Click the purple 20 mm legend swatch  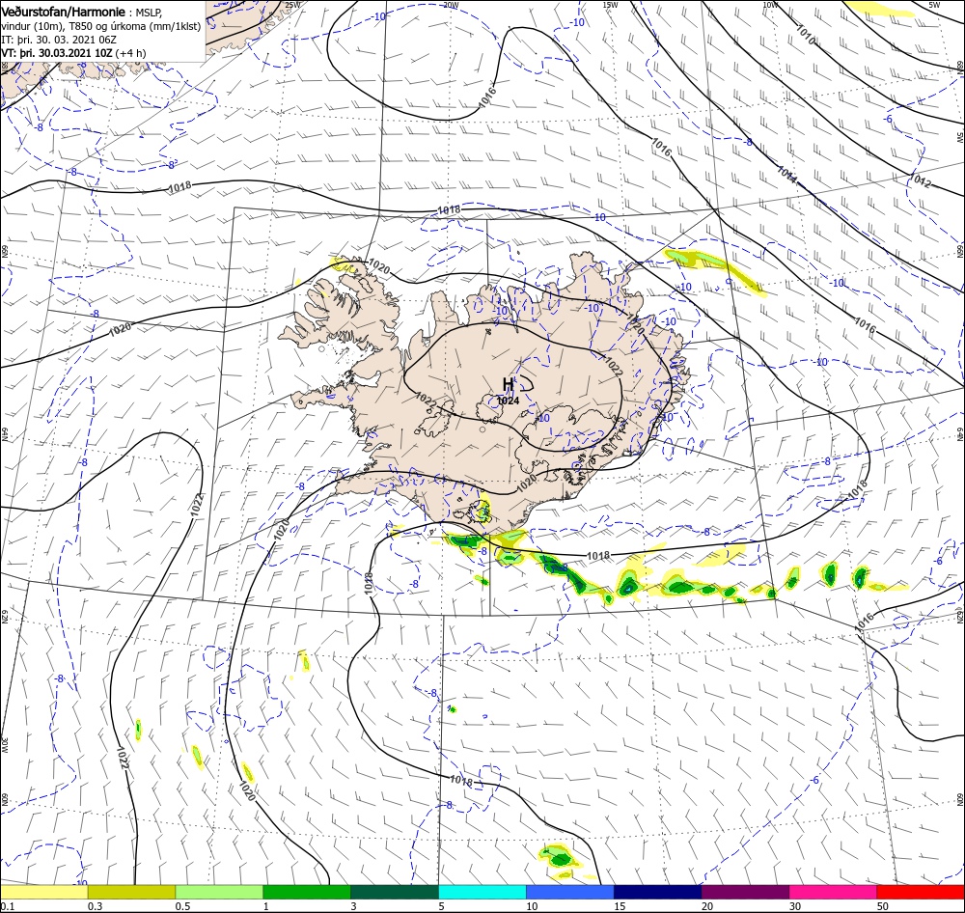(745, 892)
